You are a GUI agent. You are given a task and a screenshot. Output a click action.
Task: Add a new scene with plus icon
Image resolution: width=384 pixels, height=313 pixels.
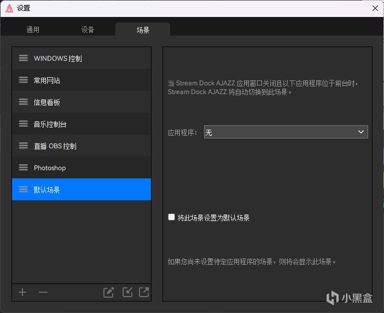22,292
